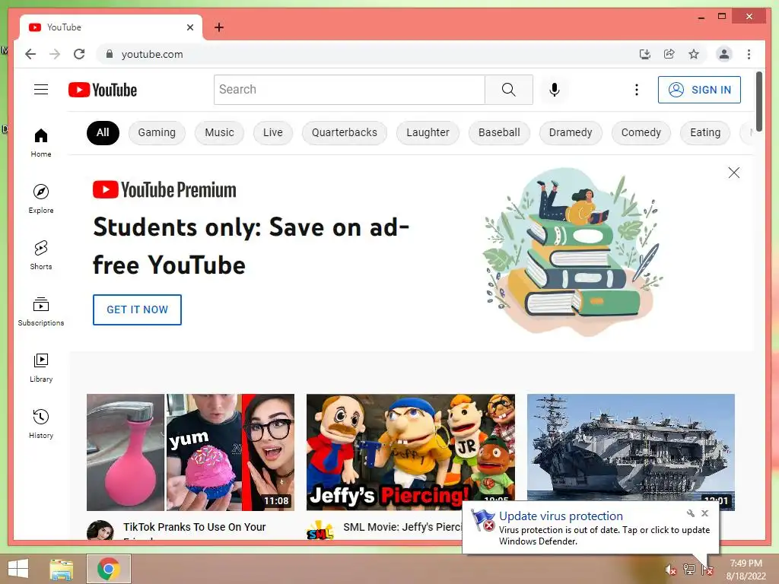Open the Chrome three-dot menu
Viewport: 779px width, 584px height.
749,54
